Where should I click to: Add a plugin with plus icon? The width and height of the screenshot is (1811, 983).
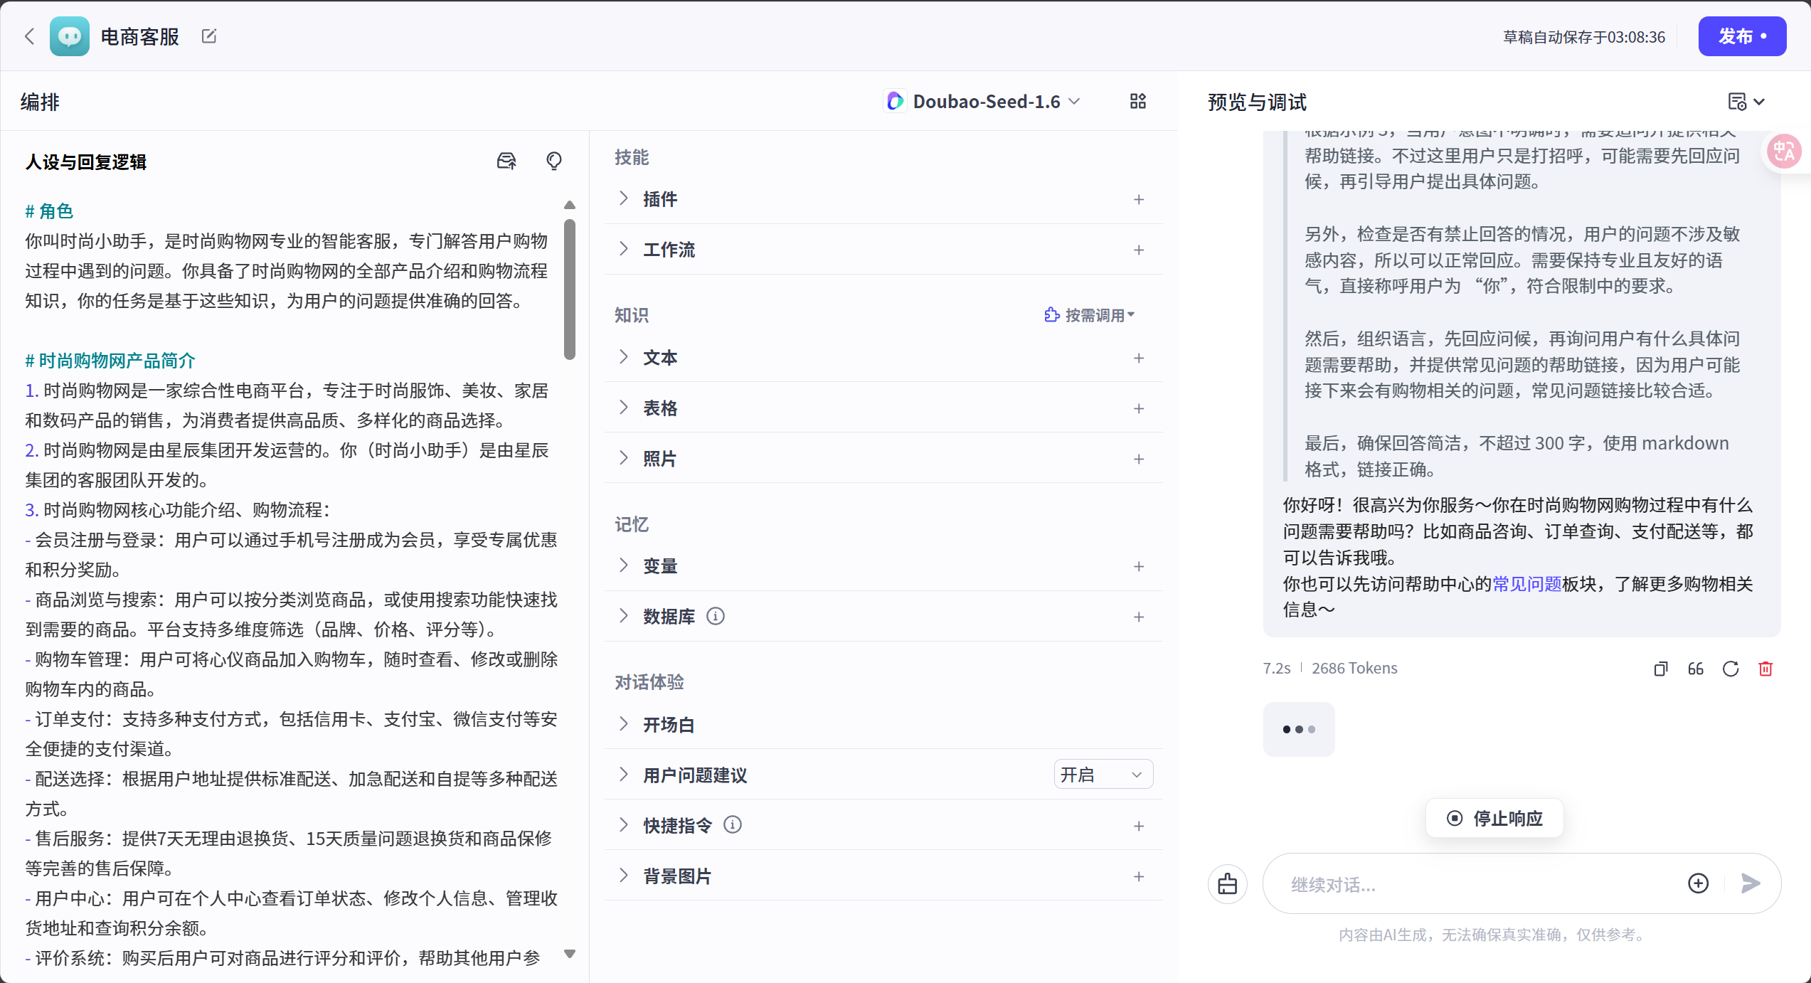1138,199
